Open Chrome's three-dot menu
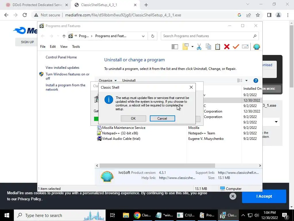294x221 pixels. coord(288,15)
